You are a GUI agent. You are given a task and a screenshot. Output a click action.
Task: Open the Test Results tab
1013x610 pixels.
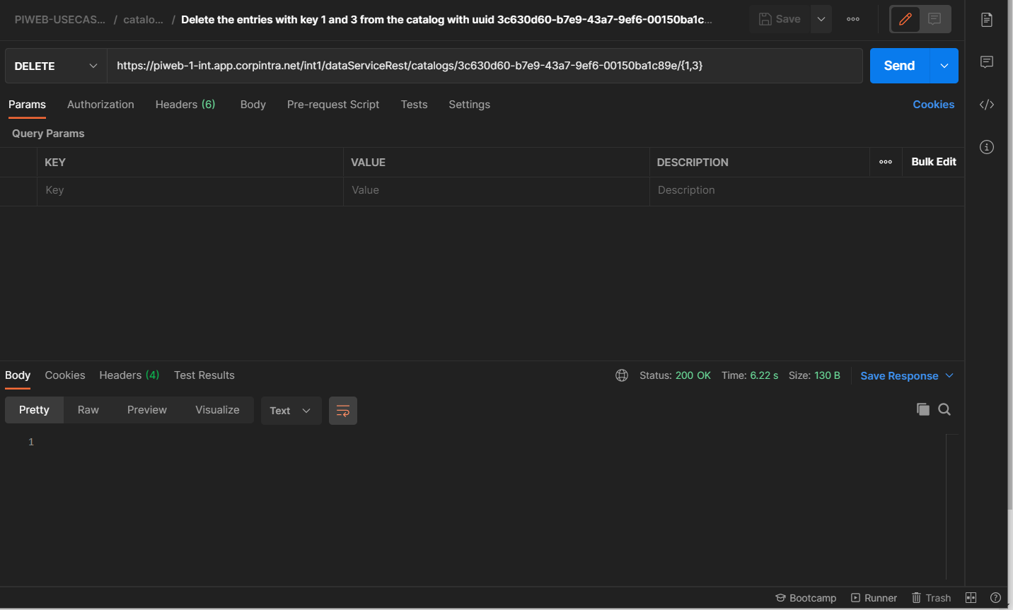[204, 375]
